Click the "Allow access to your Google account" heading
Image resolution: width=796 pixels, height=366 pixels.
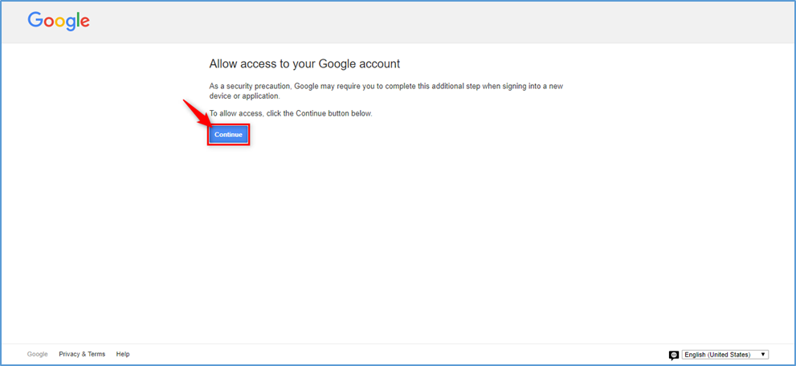pyautogui.click(x=304, y=63)
